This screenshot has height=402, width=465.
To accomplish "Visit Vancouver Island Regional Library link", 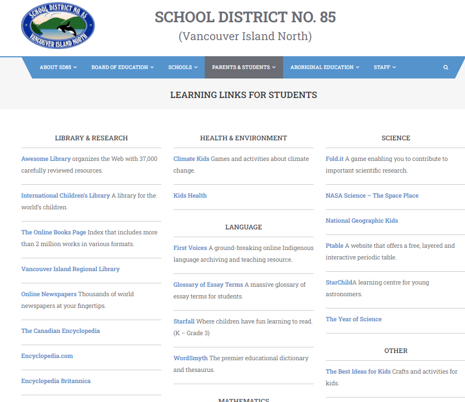I will [70, 269].
